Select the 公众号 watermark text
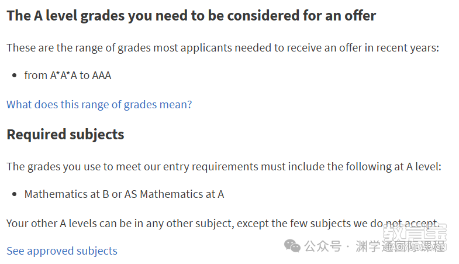 [323, 246]
